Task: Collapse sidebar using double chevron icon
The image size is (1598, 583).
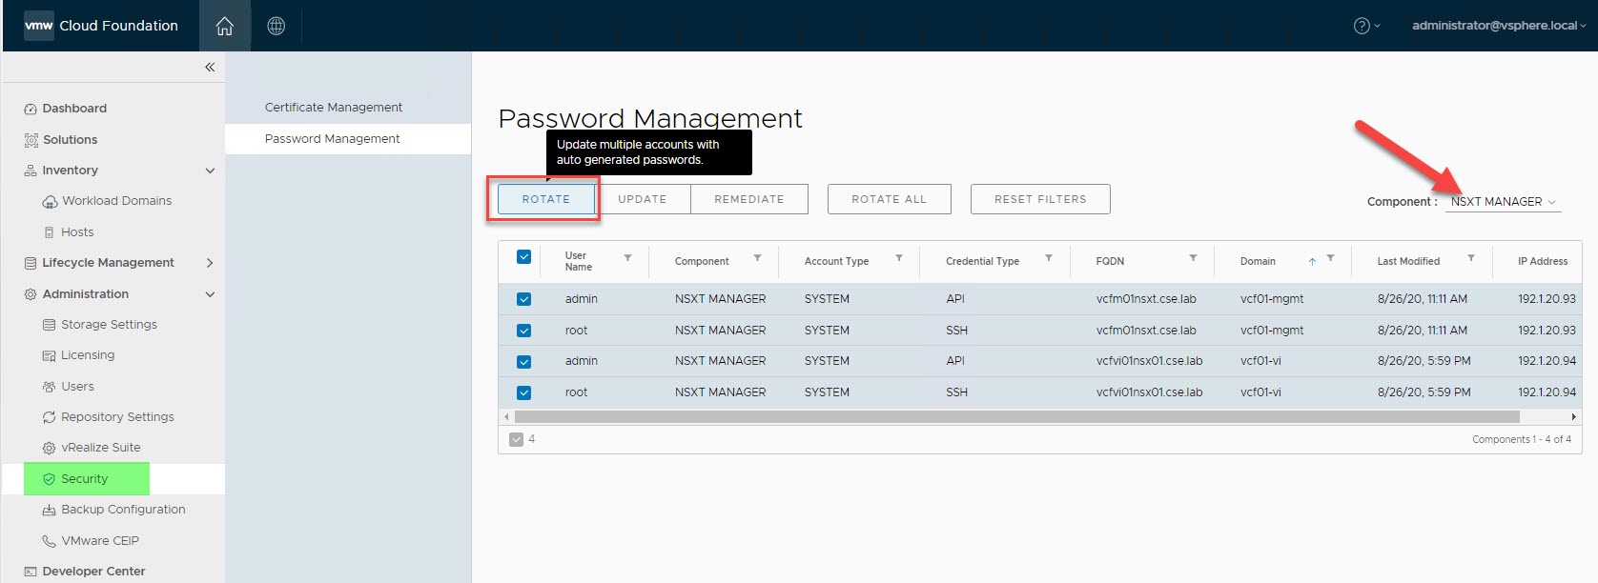Action: [x=210, y=67]
